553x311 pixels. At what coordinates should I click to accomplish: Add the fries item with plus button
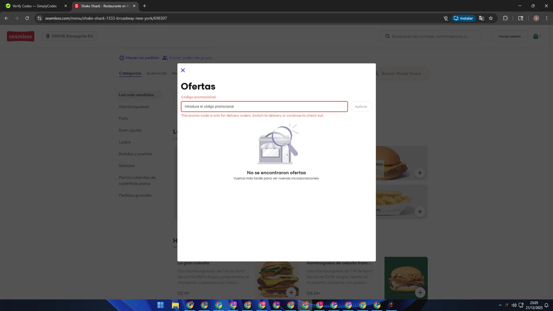tap(420, 212)
